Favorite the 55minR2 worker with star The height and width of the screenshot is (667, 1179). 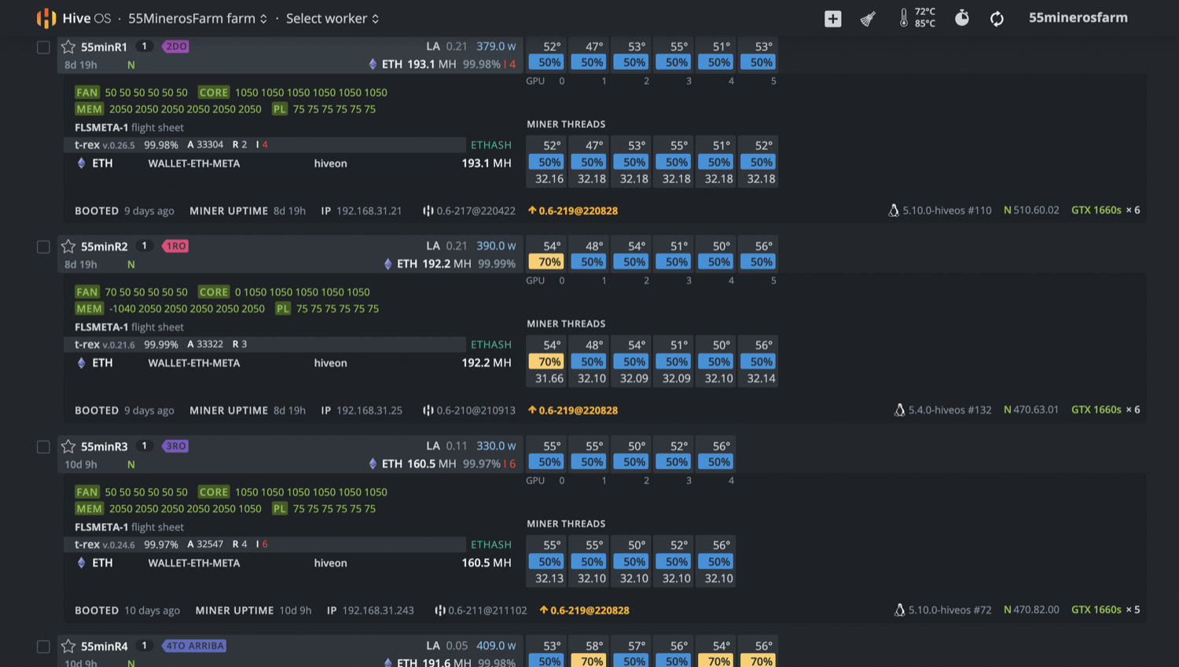68,247
